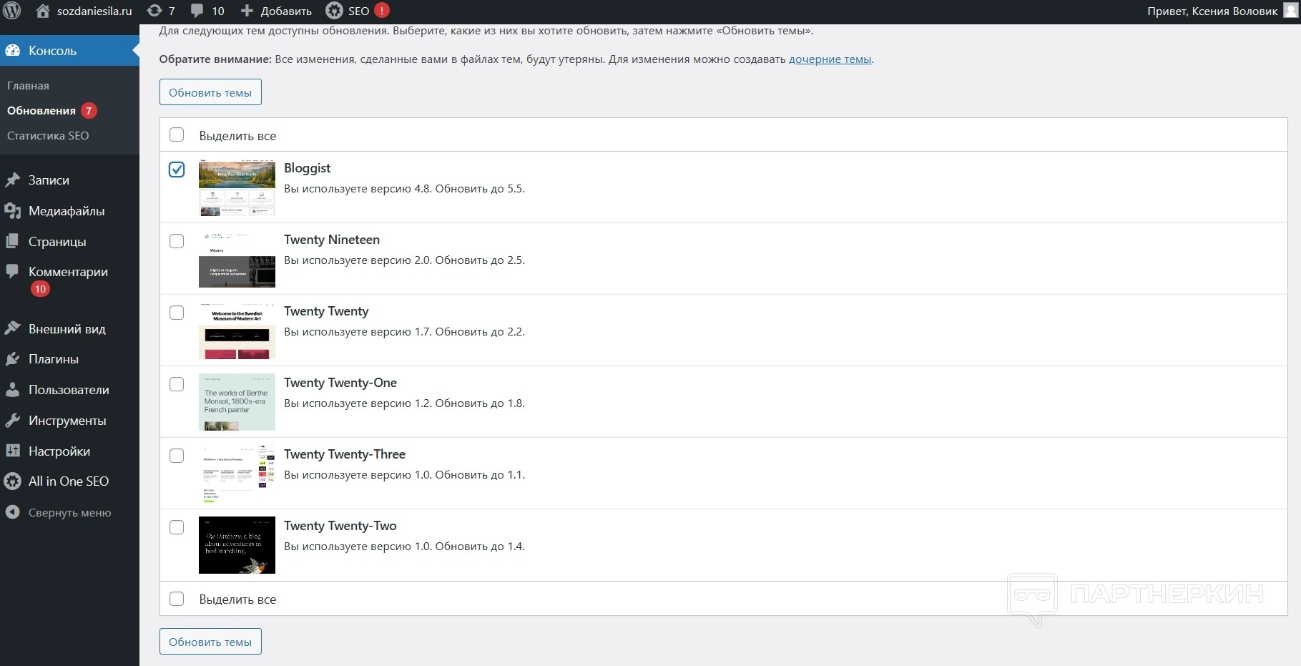Click the Bloggist theme name

308,168
